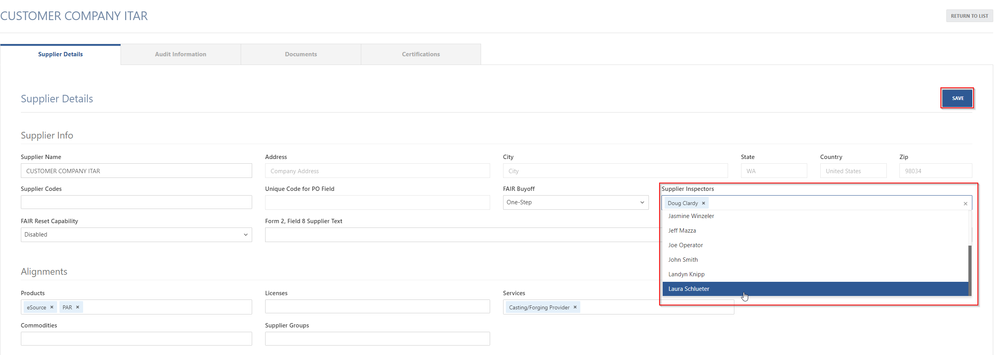The image size is (994, 355).
Task: Open the Audit Information tab
Action: 180,54
